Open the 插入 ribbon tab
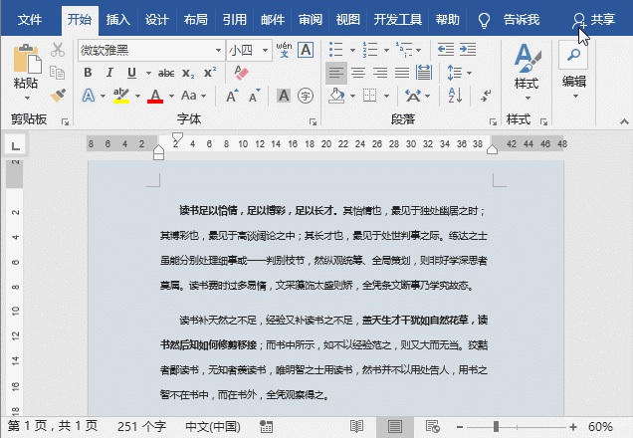Screen dimensions: 633x438 click(117, 19)
